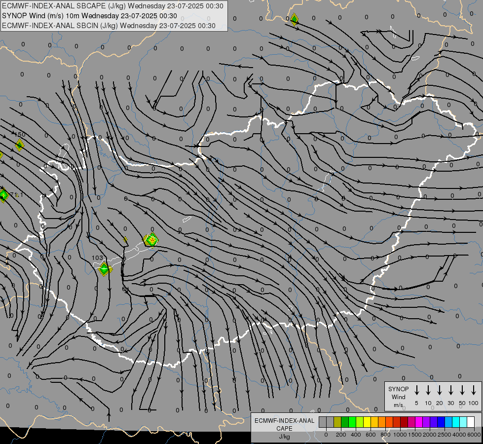483x444 pixels.
Task: Pick the bright magenta swatch in the CAPE legend
Action: point(419,422)
